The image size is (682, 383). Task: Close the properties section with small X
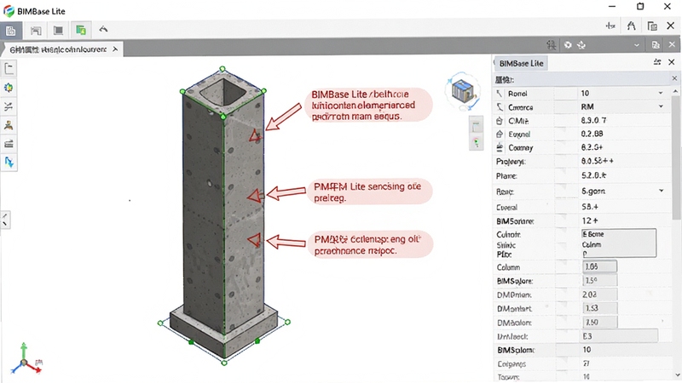pos(674,78)
